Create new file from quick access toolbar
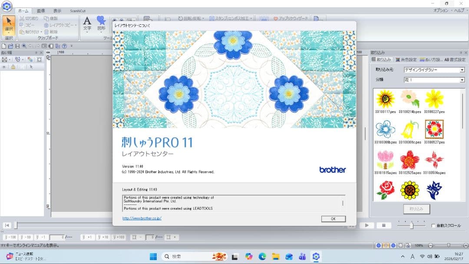The height and width of the screenshot is (264, 469). (x=4, y=46)
